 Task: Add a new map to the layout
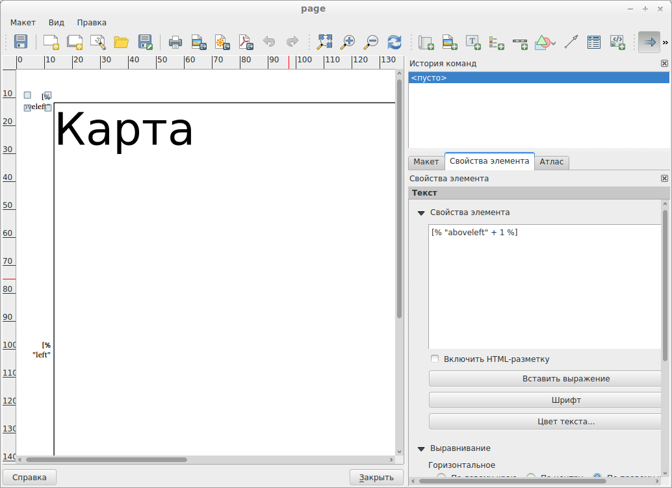coord(426,42)
